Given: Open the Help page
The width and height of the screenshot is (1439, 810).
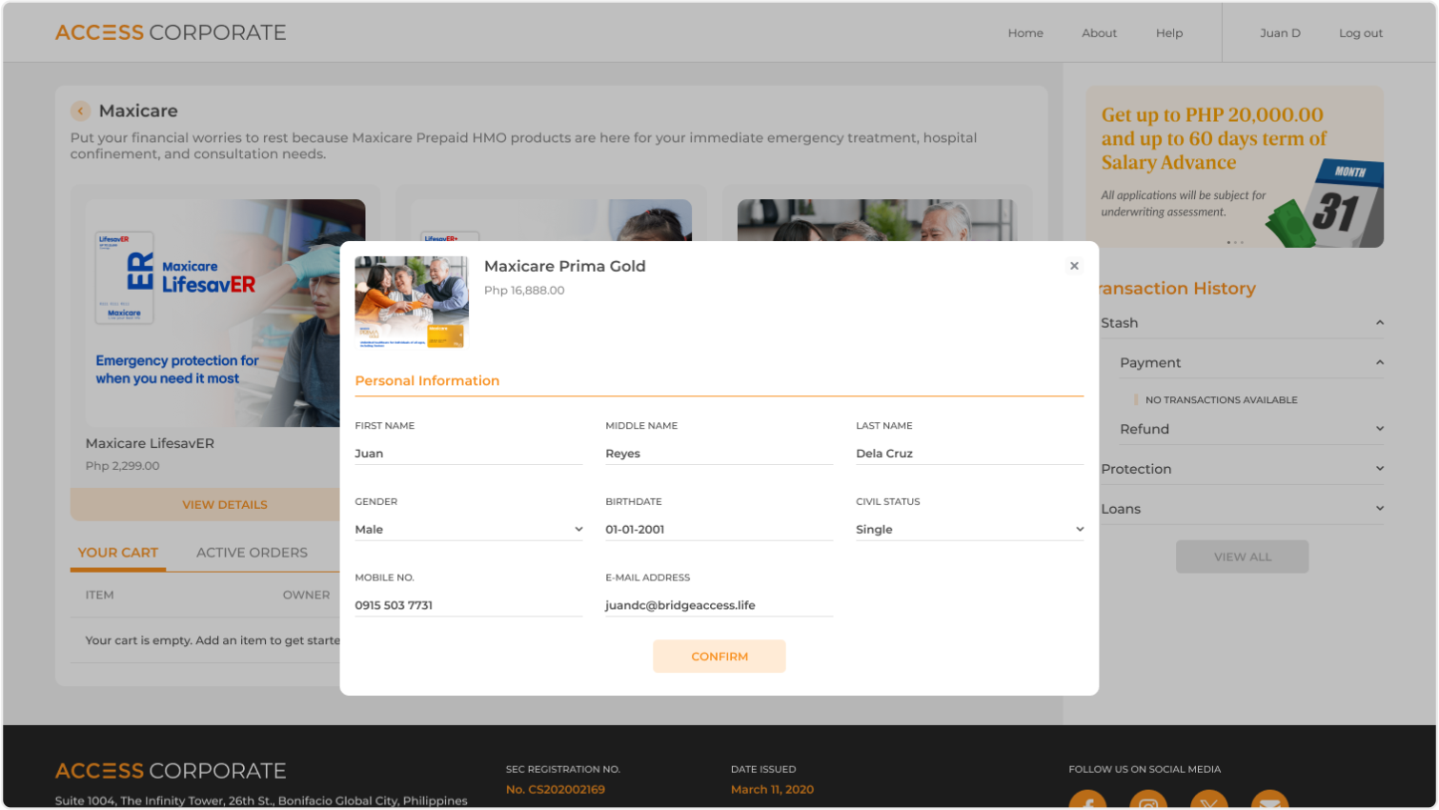Looking at the screenshot, I should point(1169,33).
